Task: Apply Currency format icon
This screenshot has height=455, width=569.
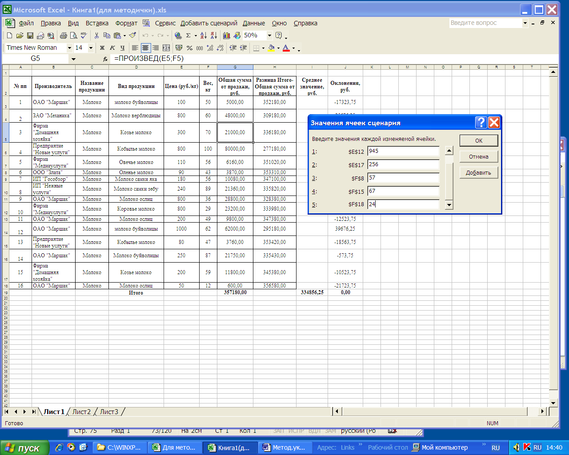Action: pos(179,48)
